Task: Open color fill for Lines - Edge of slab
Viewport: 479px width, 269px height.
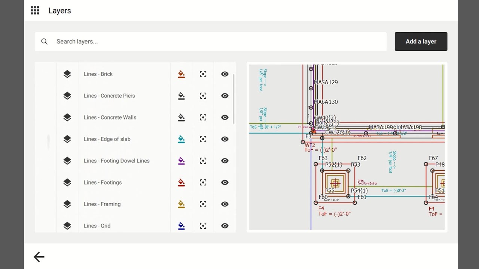Action: coord(181,139)
